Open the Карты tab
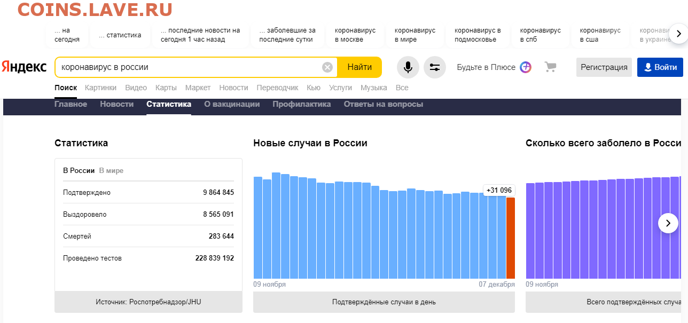The width and height of the screenshot is (688, 323). (166, 88)
